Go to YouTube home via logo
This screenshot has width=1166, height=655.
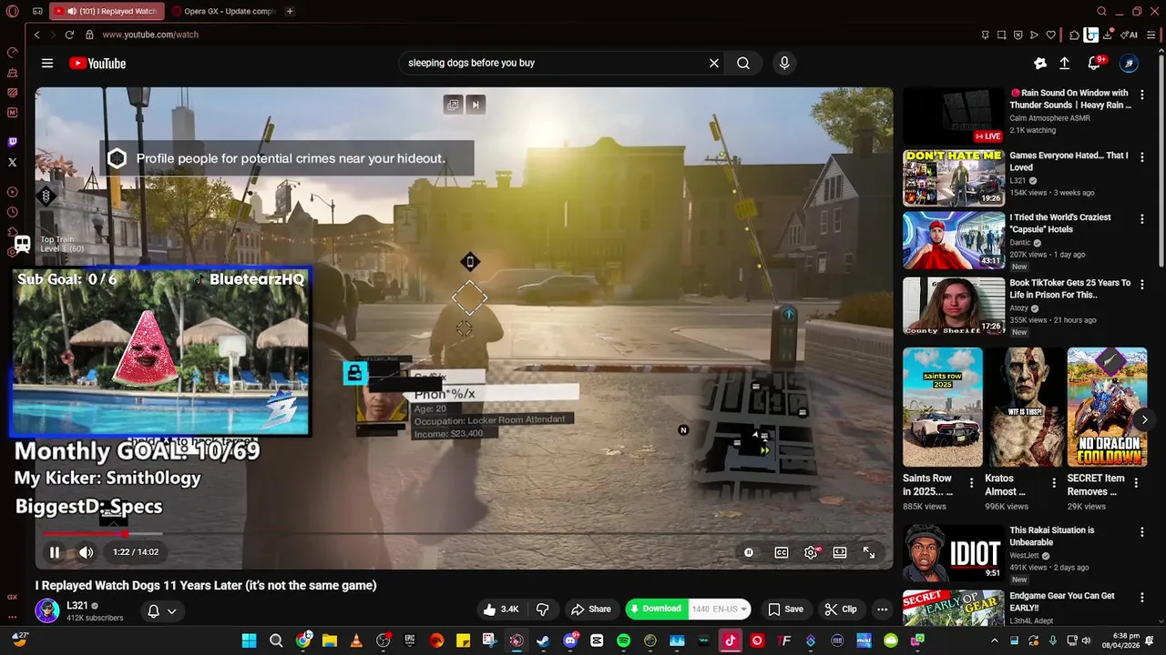coord(97,63)
